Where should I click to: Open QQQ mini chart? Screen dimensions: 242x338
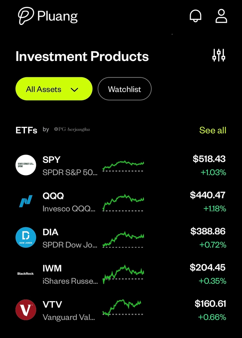[x=123, y=202]
